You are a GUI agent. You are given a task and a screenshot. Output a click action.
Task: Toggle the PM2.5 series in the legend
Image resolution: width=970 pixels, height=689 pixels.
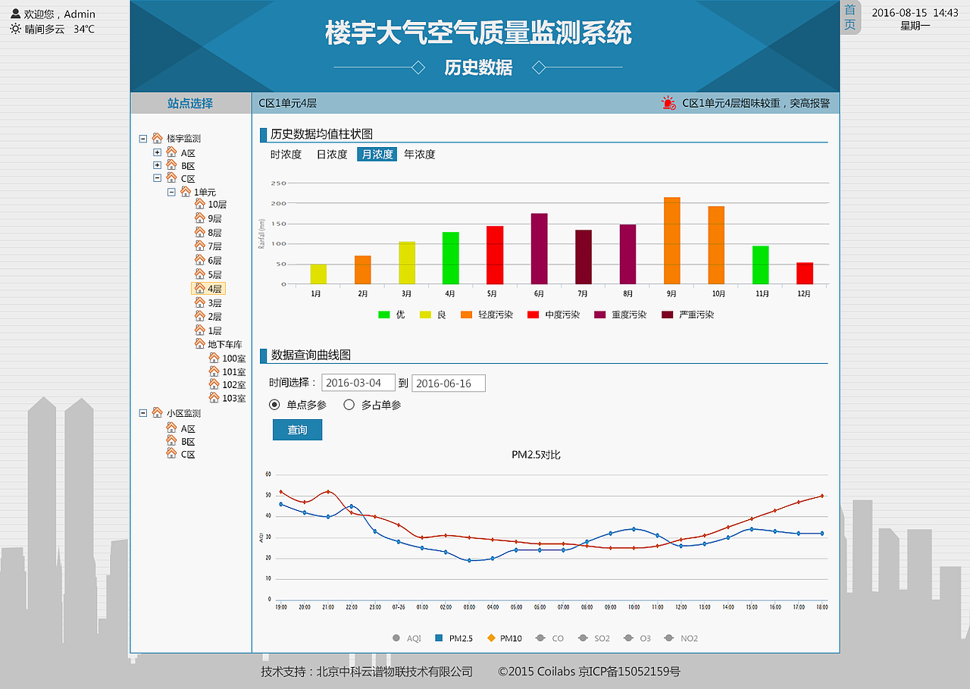pos(455,638)
